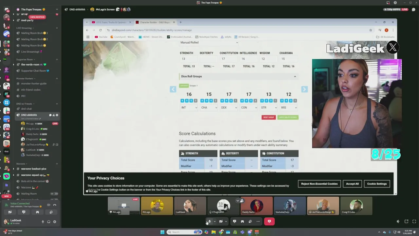Image resolution: width=419 pixels, height=236 pixels.
Task: Open chat icon beside DND shhhhhh channel
Action: point(50,115)
